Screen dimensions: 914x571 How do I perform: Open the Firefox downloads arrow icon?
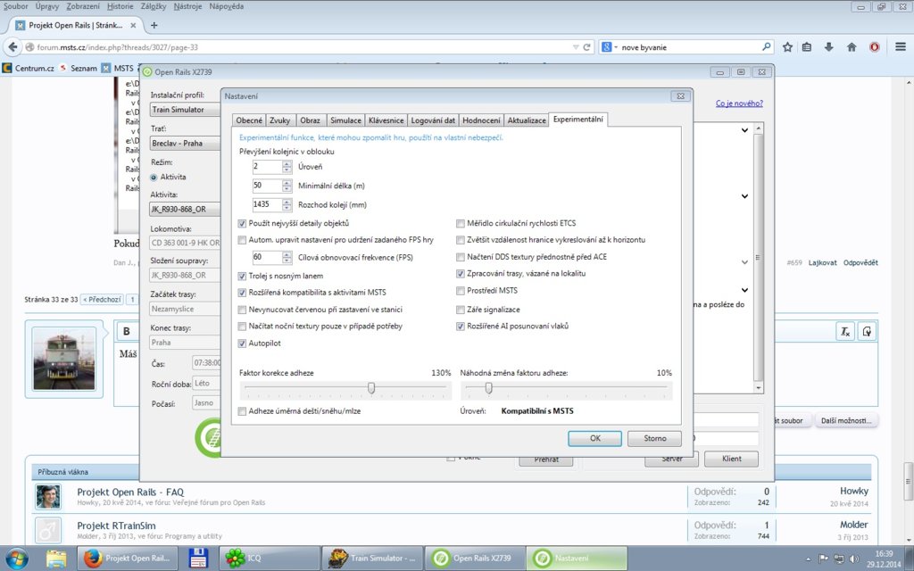829,46
